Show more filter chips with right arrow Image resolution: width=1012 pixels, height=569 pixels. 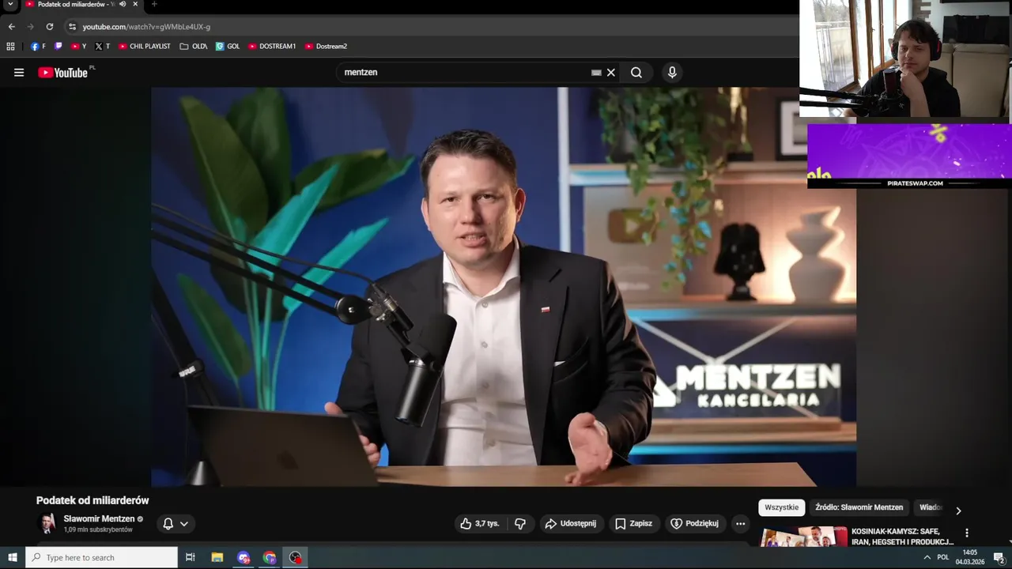pos(958,511)
